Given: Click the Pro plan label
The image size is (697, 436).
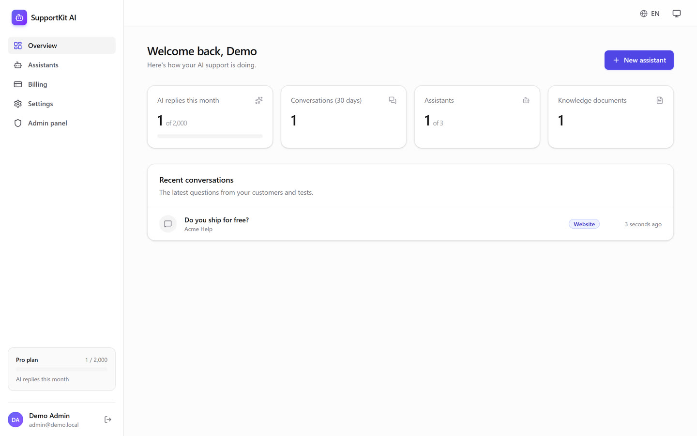Looking at the screenshot, I should (x=27, y=360).
